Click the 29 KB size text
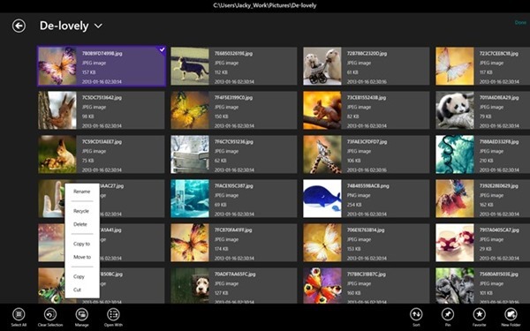 tap(485, 249)
